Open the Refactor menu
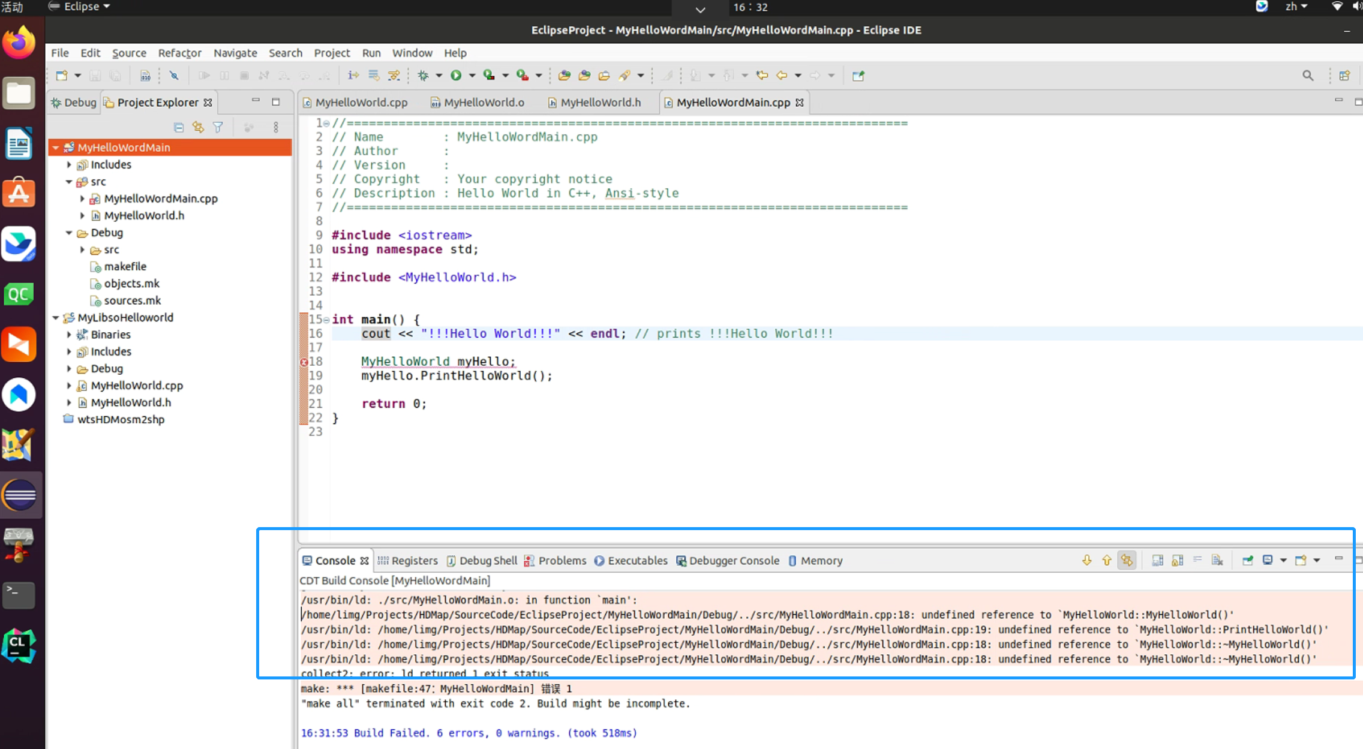This screenshot has width=1363, height=749. 180,53
